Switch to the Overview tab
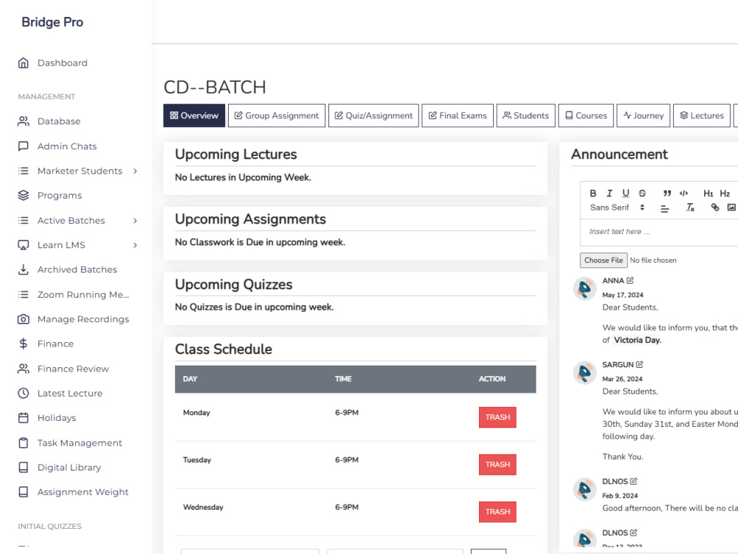The width and height of the screenshot is (738, 554). 194,115
